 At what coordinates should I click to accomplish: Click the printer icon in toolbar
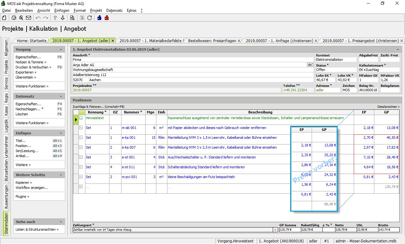tap(14, 18)
